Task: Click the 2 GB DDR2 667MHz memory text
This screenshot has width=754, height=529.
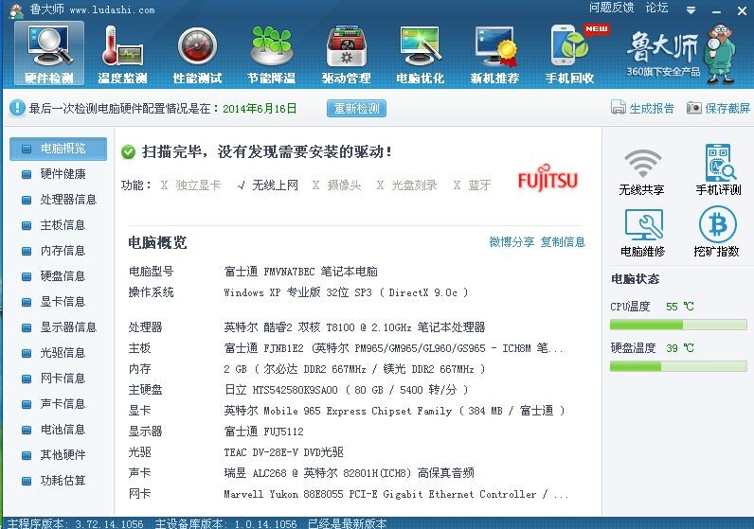Action: 354,369
